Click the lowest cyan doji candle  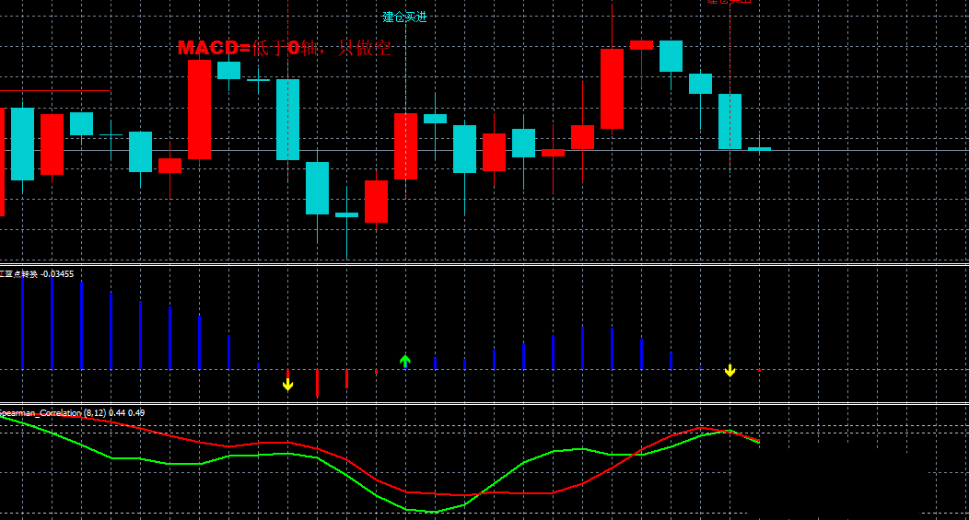346,214
